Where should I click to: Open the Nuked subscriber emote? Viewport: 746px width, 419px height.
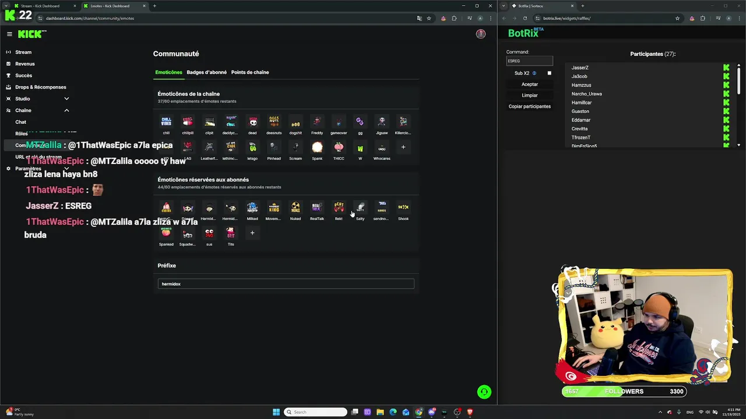tap(295, 208)
